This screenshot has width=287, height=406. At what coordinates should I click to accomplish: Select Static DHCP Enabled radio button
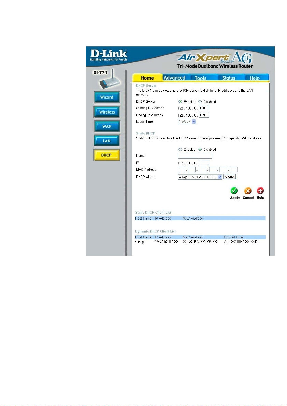click(180, 149)
